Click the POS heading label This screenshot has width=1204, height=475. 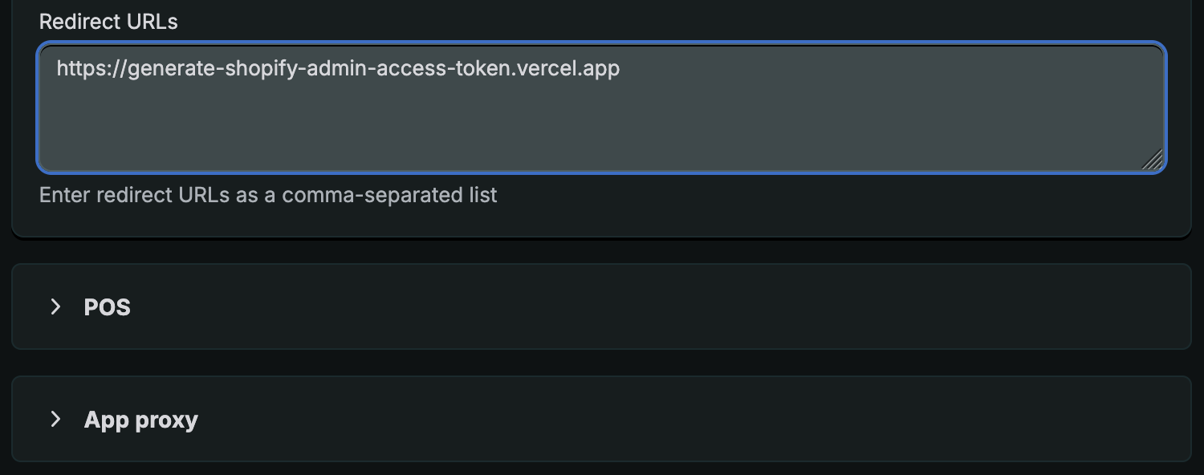click(x=107, y=307)
